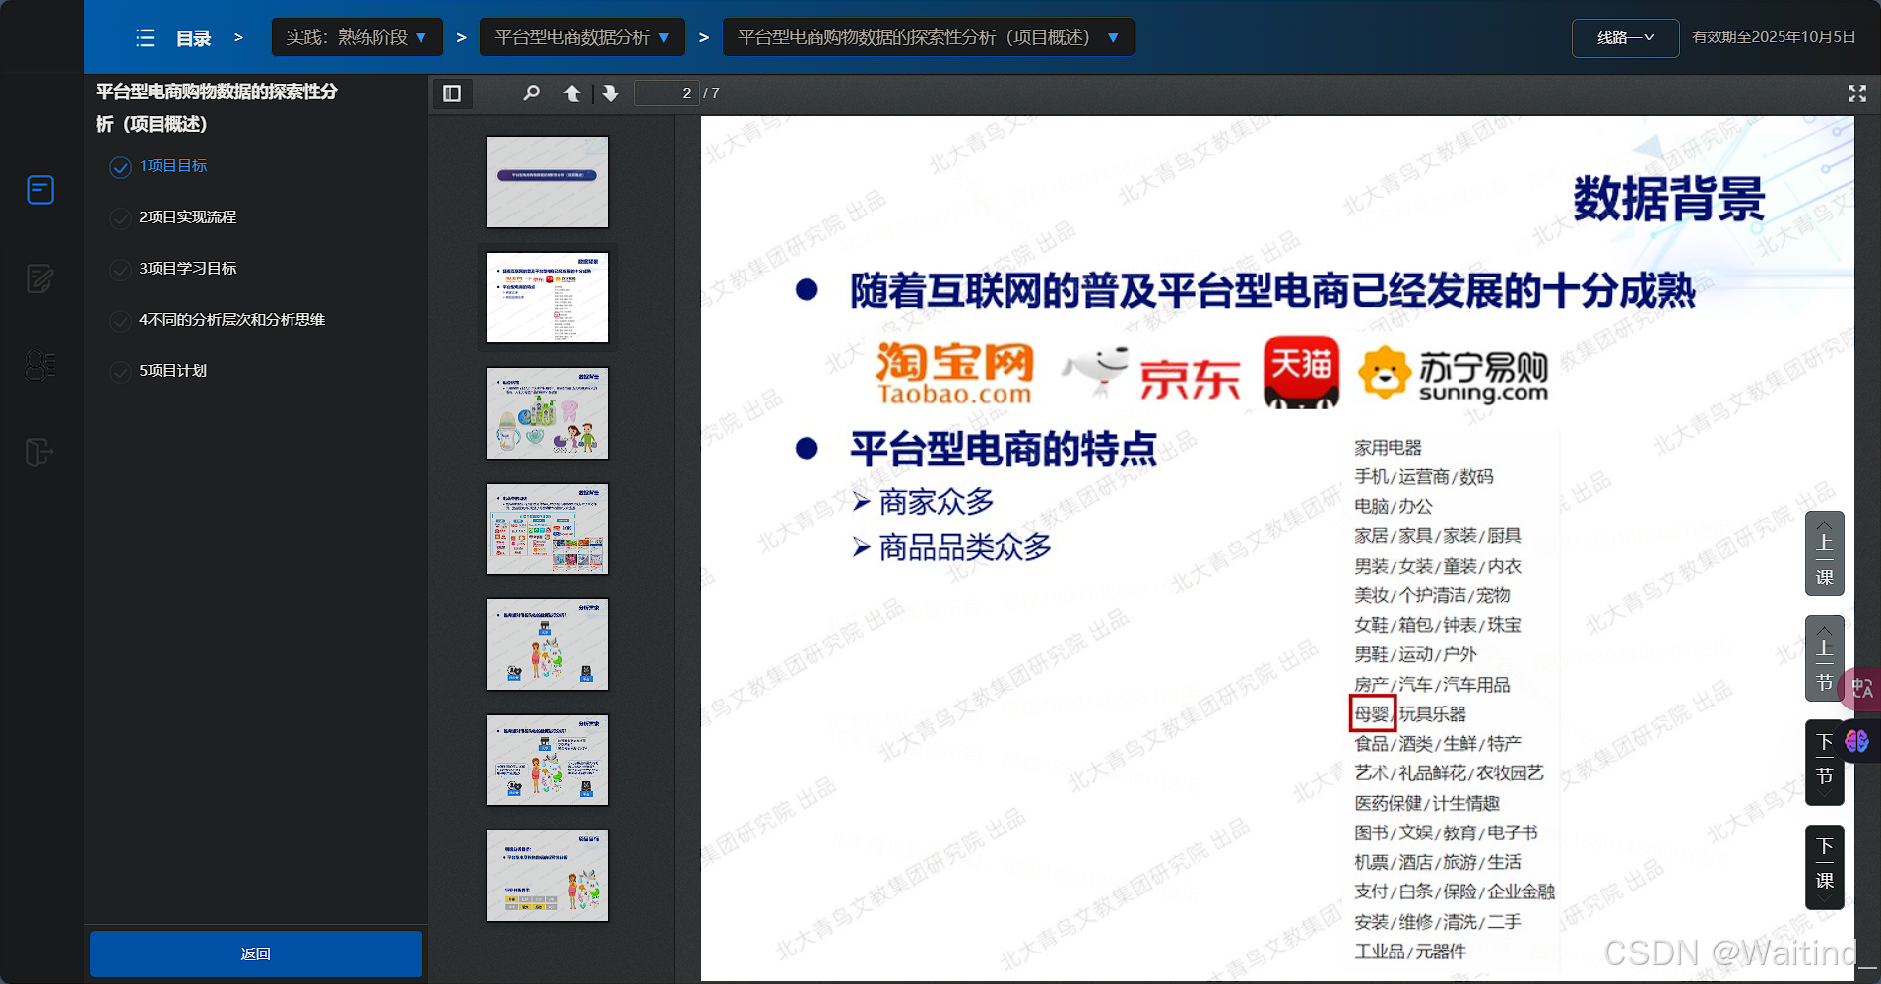Screen dimensions: 1881x984
Task: Go to next lesson 下一课
Action: click(1824, 867)
